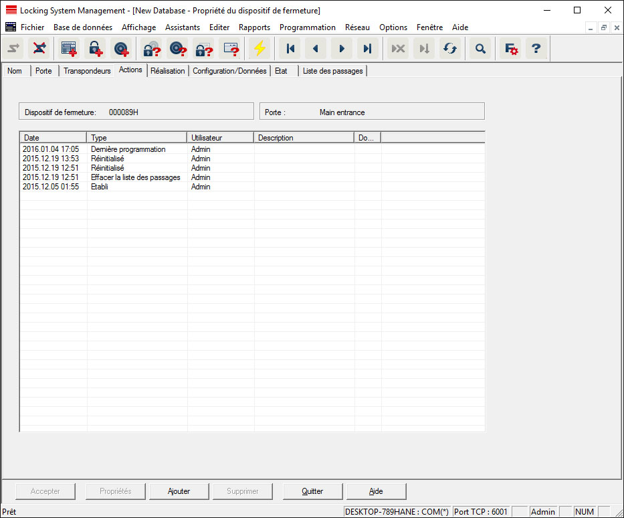Go to next record arrow in toolbar
The width and height of the screenshot is (624, 518).
pyautogui.click(x=342, y=49)
